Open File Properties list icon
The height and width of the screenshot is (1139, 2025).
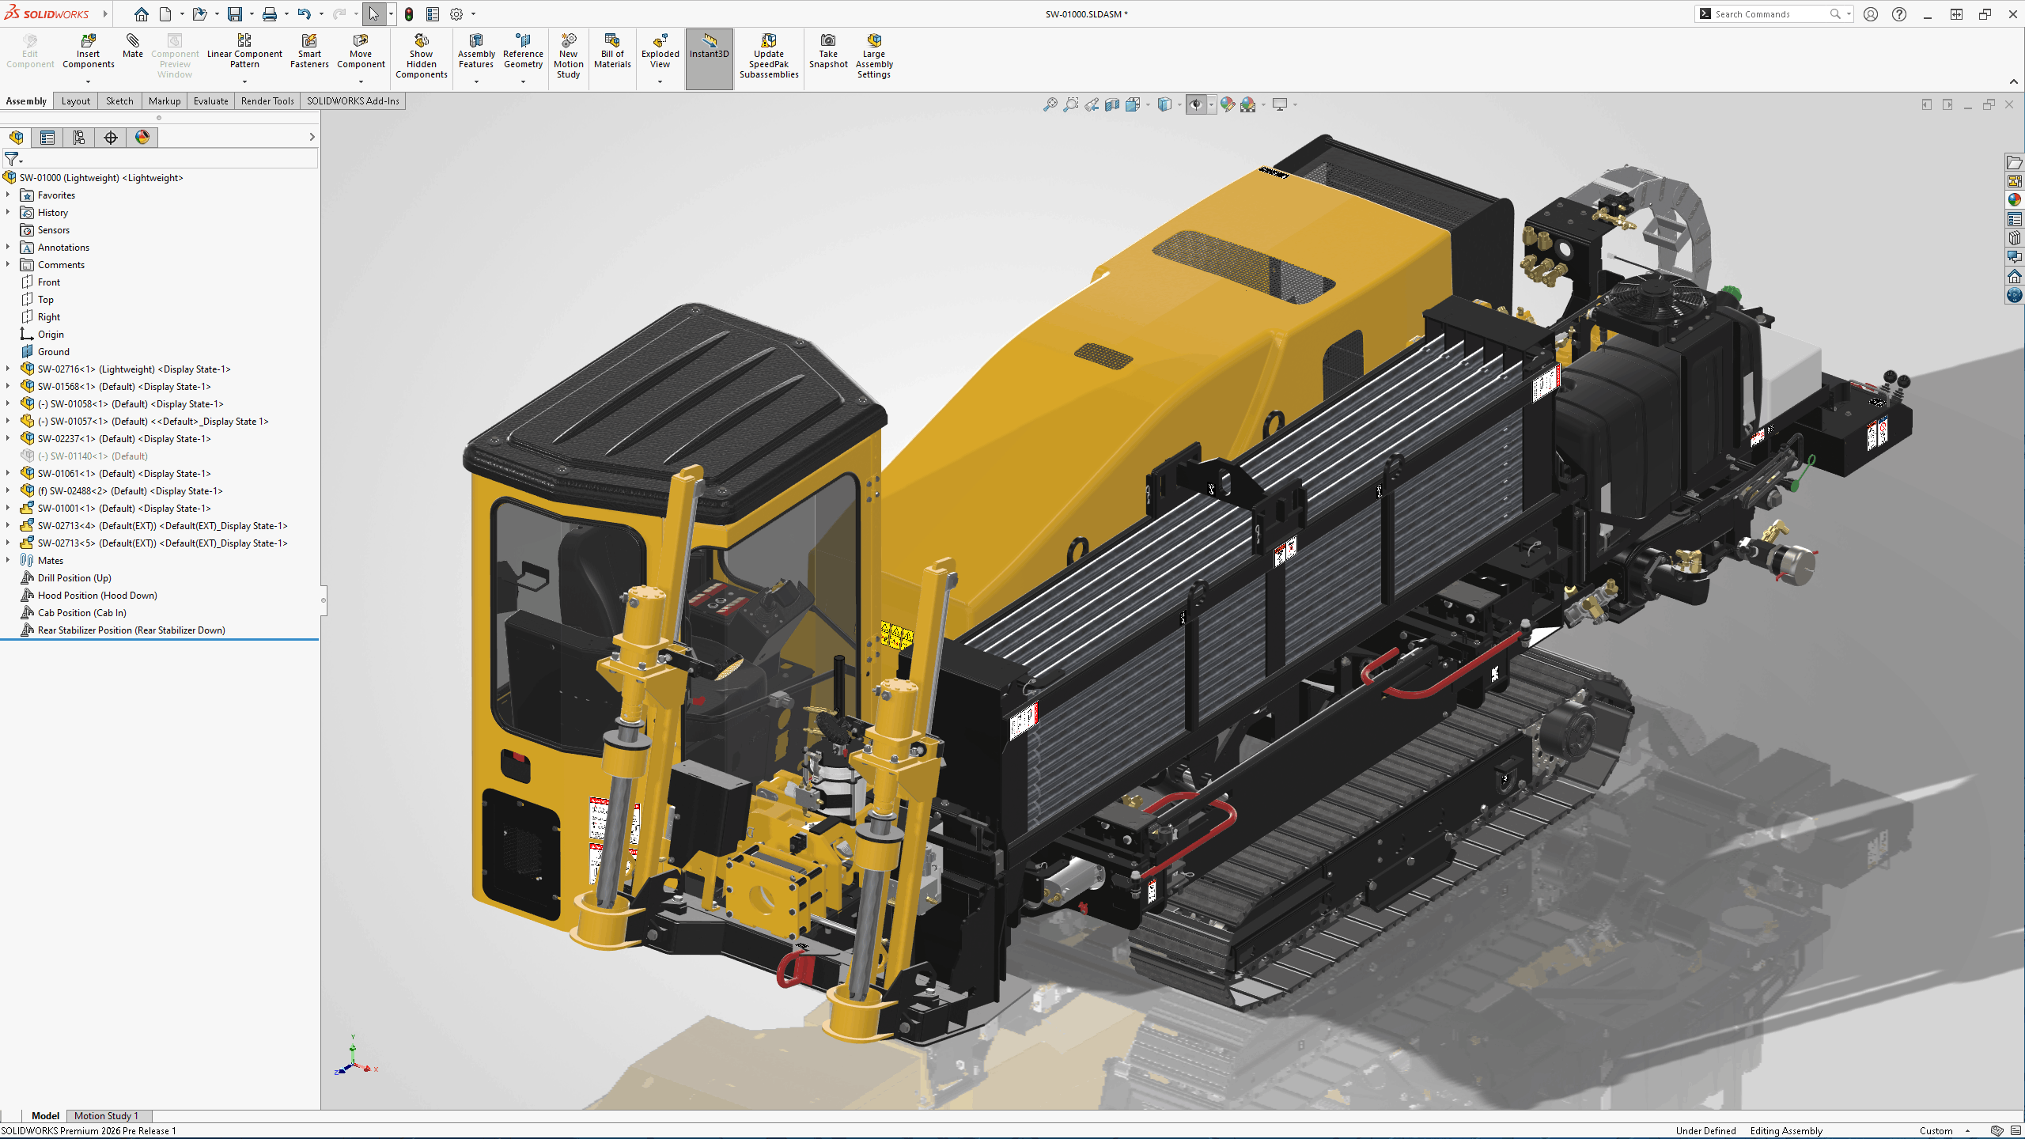[x=433, y=14]
